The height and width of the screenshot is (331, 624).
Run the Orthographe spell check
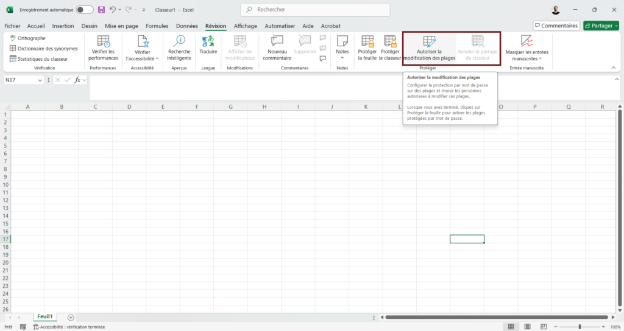click(x=28, y=38)
